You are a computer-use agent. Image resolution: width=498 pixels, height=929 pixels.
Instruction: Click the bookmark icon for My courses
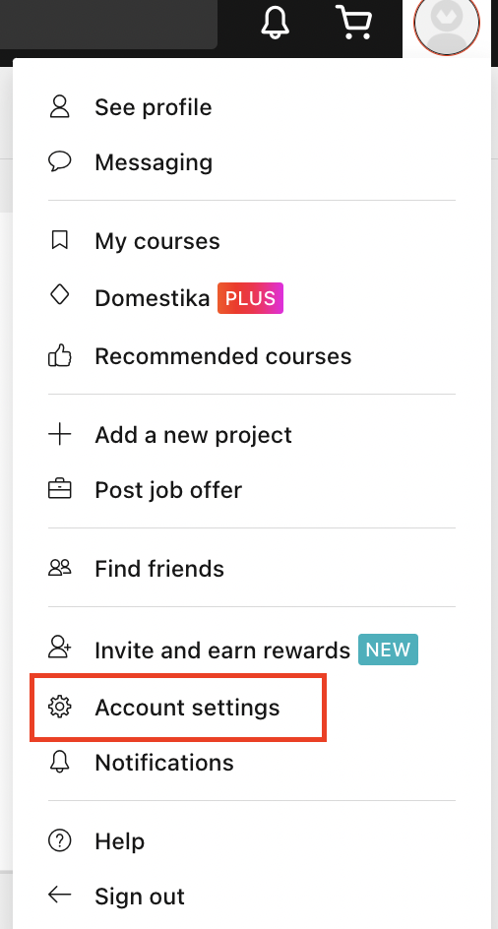[59, 240]
